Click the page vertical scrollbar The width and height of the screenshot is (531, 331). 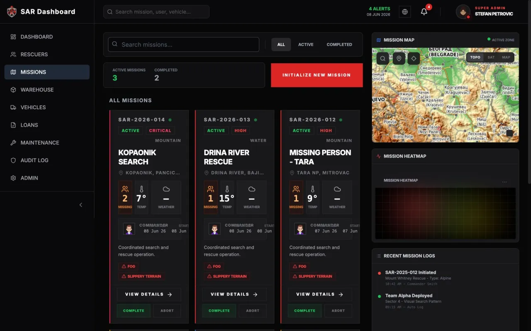coord(529,92)
